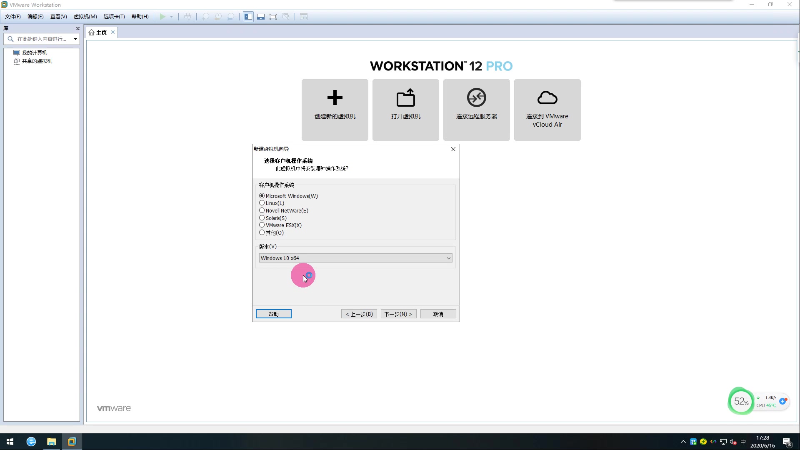Show or hide the thumbnail bar
The width and height of the screenshot is (800, 450).
pos(261,17)
